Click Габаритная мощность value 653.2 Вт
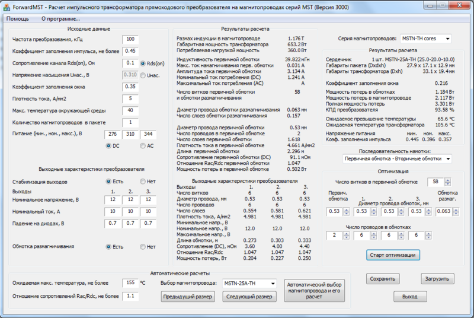This screenshot has width=474, height=318. coord(297,44)
